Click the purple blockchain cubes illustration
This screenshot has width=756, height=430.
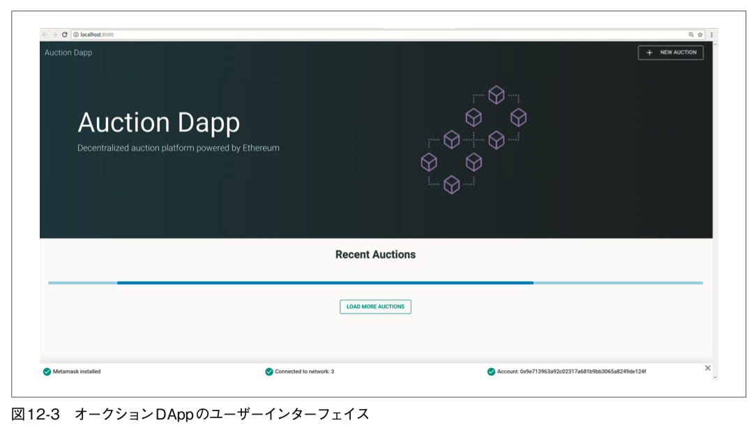point(474,140)
